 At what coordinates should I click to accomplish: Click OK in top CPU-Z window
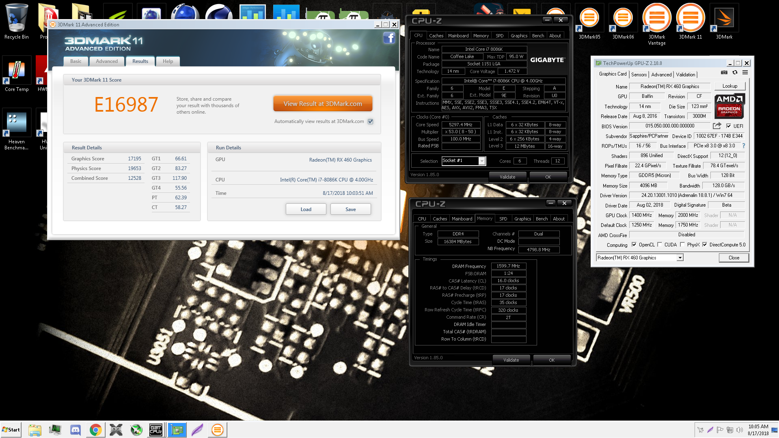click(x=548, y=177)
